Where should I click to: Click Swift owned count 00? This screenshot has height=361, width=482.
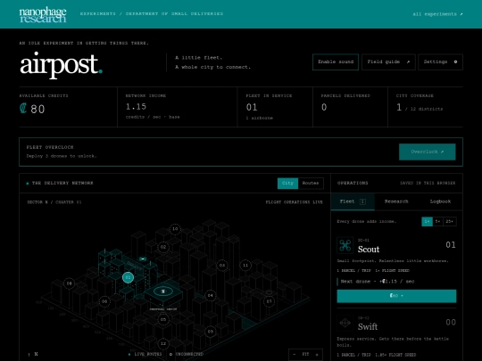click(451, 323)
